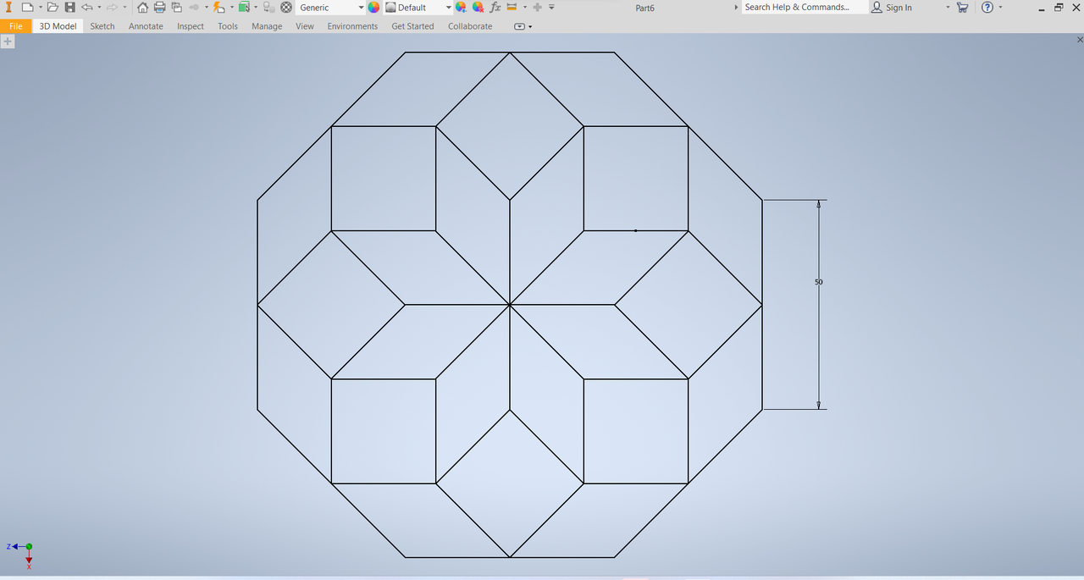The image size is (1084, 580).
Task: Click the Measure ruler icon in toolbar
Action: point(512,8)
